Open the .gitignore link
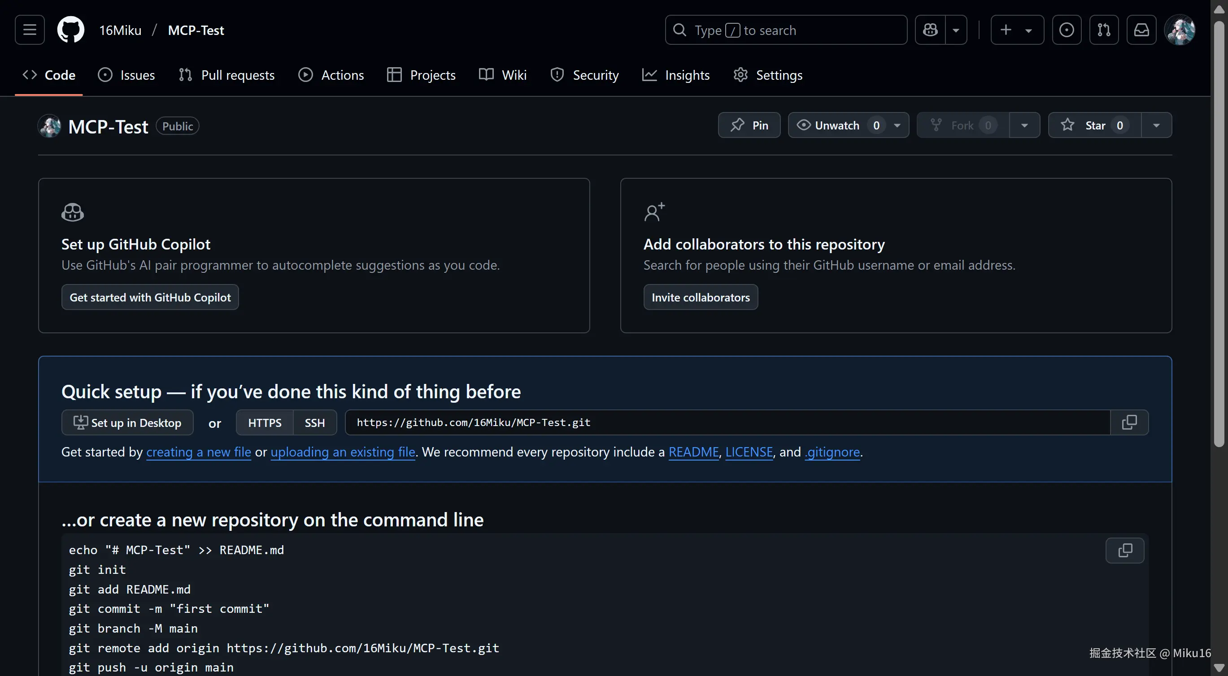 [832, 452]
